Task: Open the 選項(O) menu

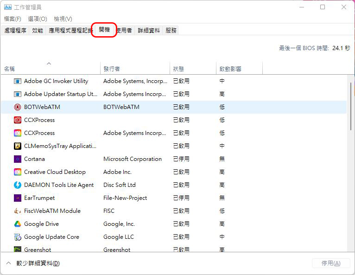Action: coord(38,19)
